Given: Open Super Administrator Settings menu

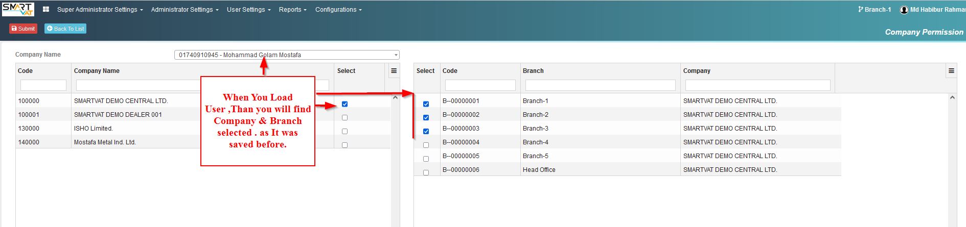Looking at the screenshot, I should 100,10.
